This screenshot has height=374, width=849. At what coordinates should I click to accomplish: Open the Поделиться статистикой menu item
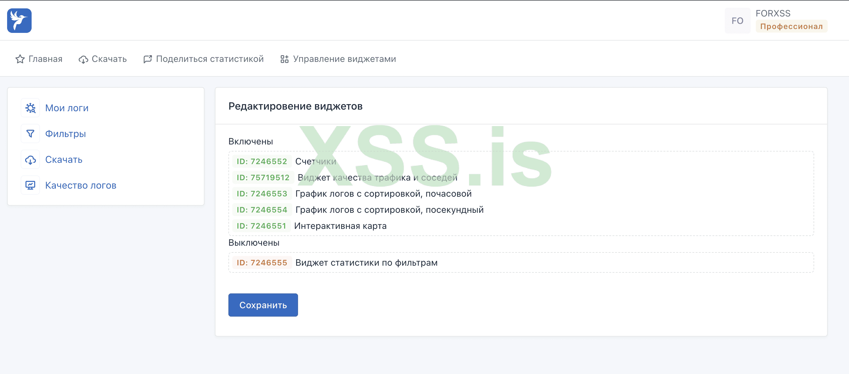click(210, 59)
